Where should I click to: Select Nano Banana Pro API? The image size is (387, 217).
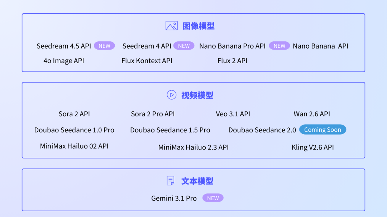click(232, 46)
